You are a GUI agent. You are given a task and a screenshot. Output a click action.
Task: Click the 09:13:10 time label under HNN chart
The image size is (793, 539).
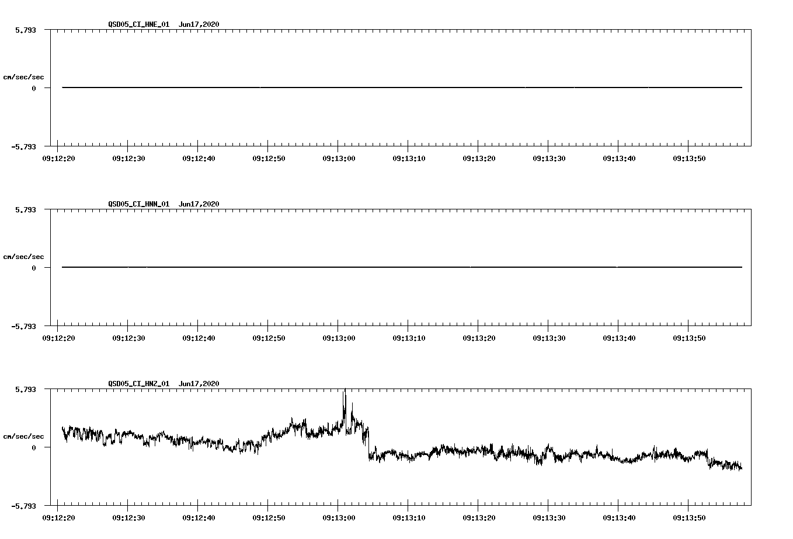tap(409, 338)
